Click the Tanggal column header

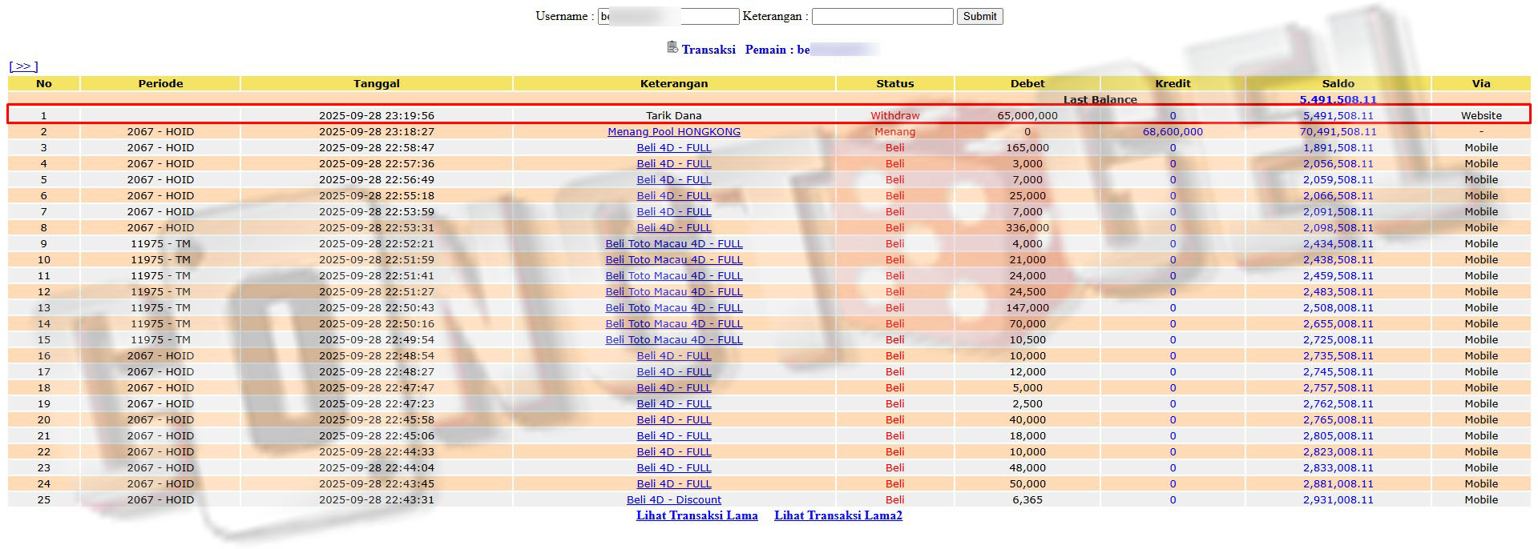[377, 83]
